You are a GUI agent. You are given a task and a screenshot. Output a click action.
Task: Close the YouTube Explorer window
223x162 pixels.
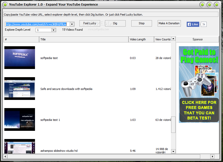click(x=217, y=5)
